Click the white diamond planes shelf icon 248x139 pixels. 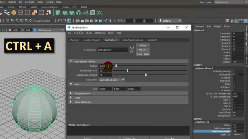coord(7,13)
